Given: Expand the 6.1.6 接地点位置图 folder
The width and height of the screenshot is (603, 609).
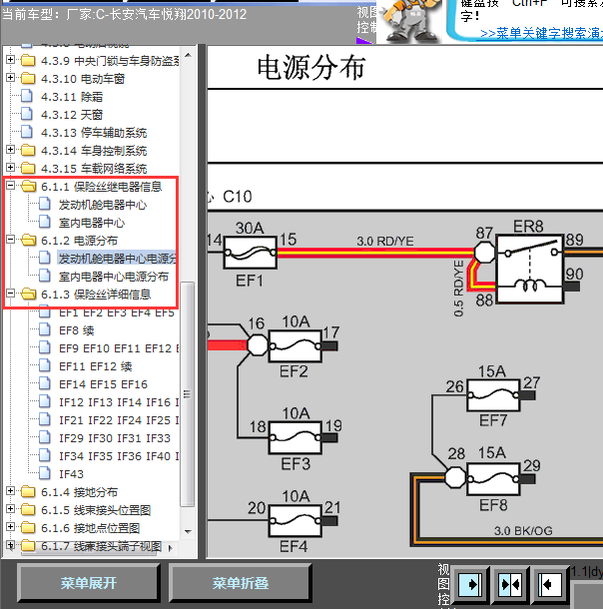Looking at the screenshot, I should point(11,527).
